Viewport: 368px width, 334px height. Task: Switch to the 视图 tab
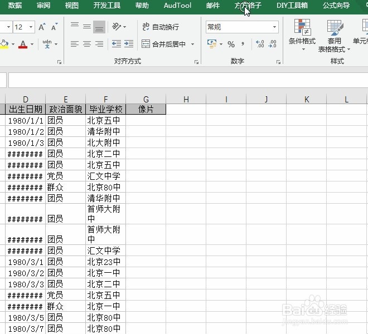coord(72,5)
